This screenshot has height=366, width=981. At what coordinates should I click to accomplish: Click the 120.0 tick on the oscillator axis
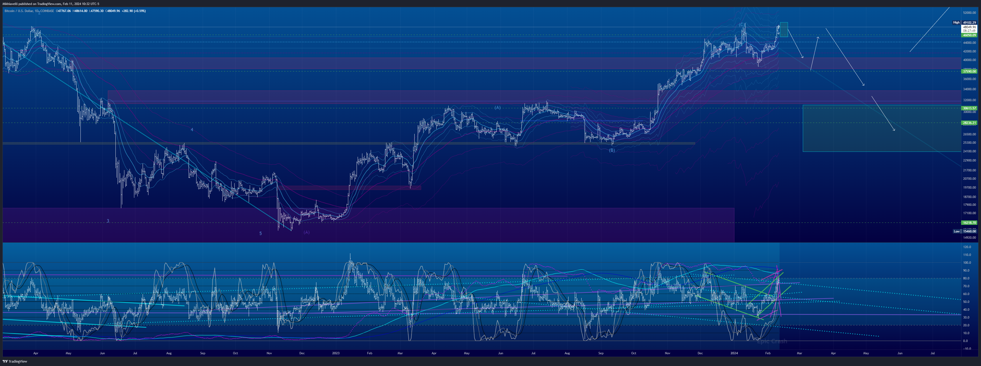coord(967,247)
